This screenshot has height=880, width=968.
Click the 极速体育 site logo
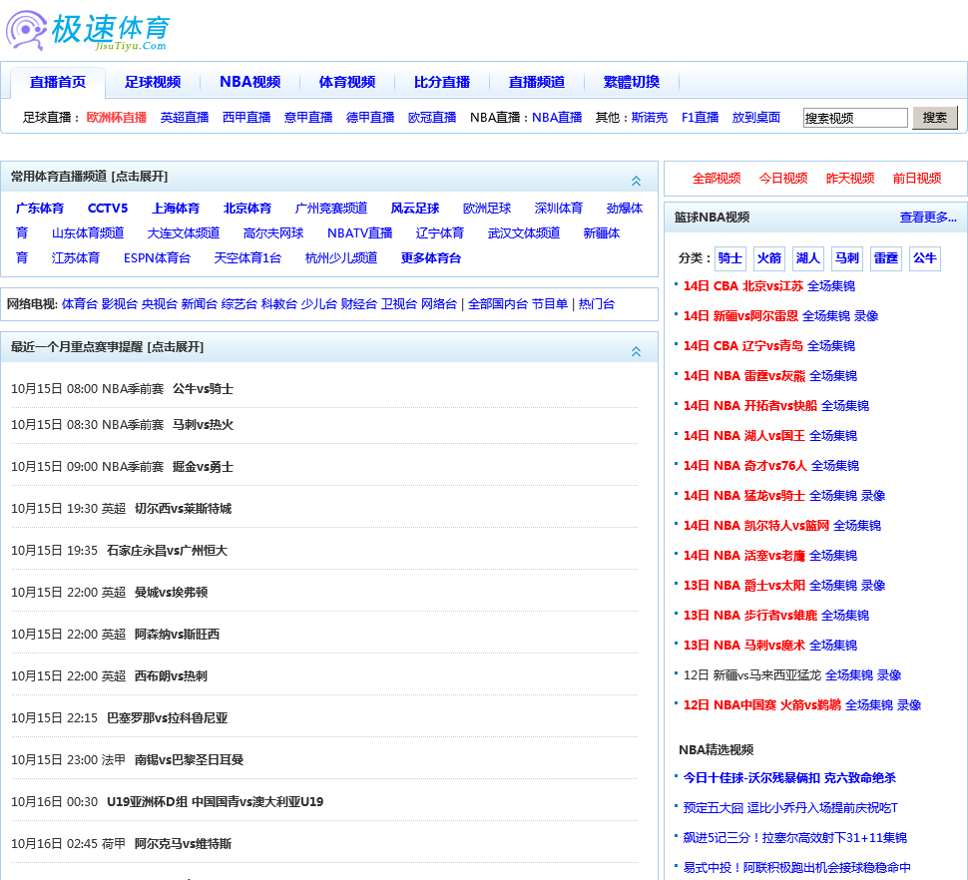point(88,31)
